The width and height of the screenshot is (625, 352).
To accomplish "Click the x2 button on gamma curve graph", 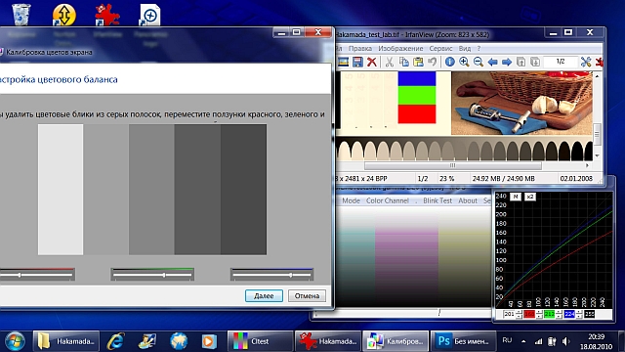I will click(529, 197).
